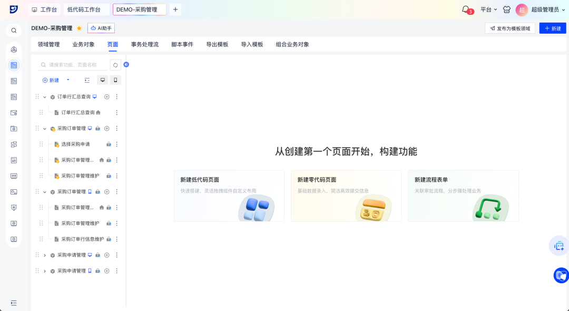Click the AI助手 button
Viewport: 569px width, 311px height.
tap(101, 28)
